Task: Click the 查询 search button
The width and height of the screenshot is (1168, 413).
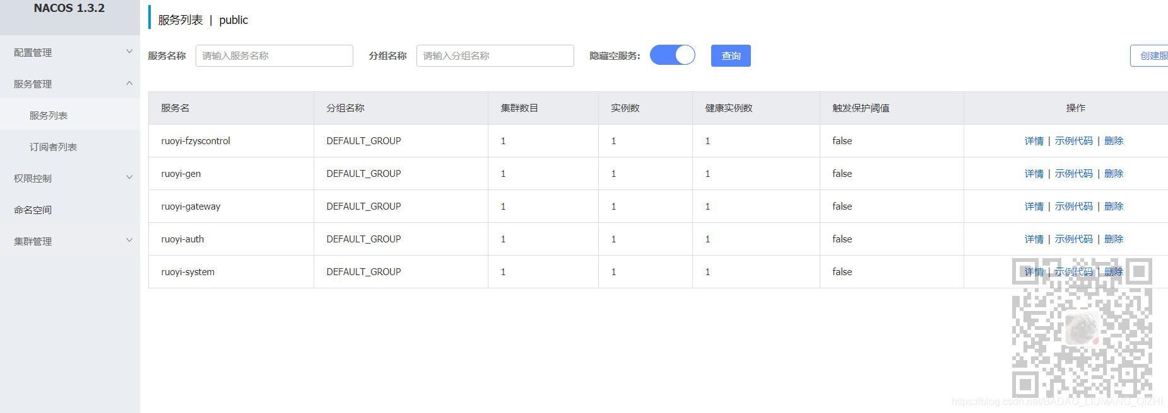Action: (x=731, y=55)
